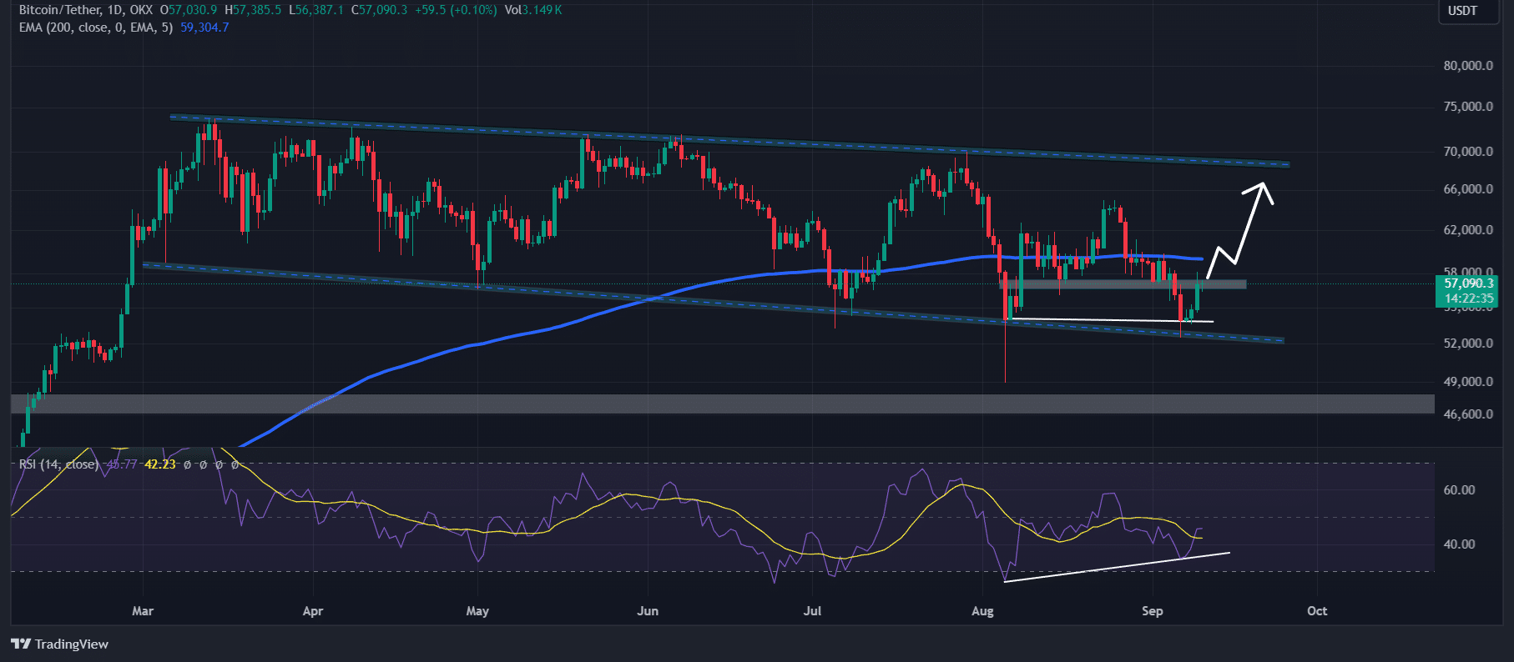Click the RSI scale 40.00 label
Image resolution: width=1514 pixels, height=662 pixels.
click(x=1459, y=544)
